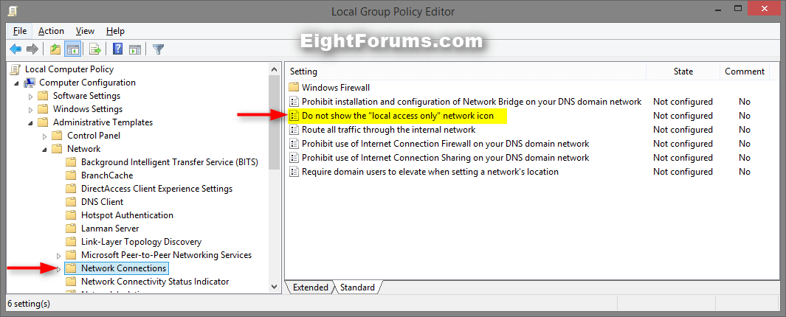Viewport: 786px width, 317px height.
Task: Click the Filter funnel toolbar icon
Action: point(158,49)
